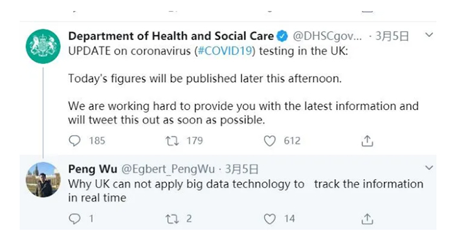This screenshot has height=250, width=453.
Task: Open Department of Health and Social Care profile name
Action: coord(171,36)
